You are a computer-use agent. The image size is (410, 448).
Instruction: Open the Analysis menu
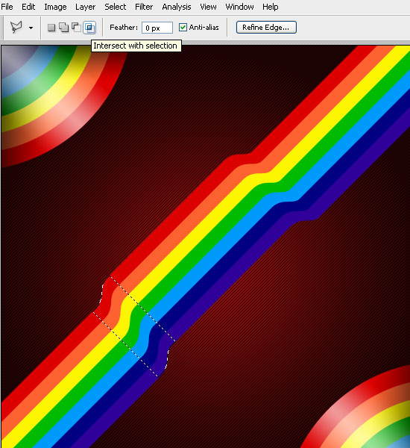click(177, 7)
